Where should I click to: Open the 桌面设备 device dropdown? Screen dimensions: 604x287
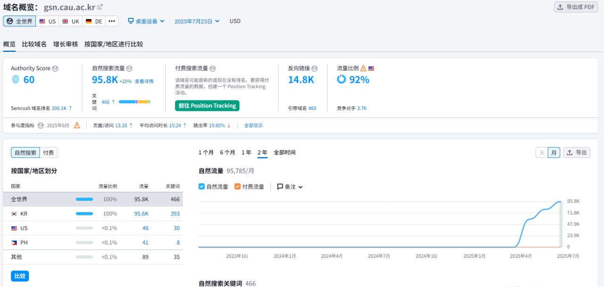click(146, 21)
